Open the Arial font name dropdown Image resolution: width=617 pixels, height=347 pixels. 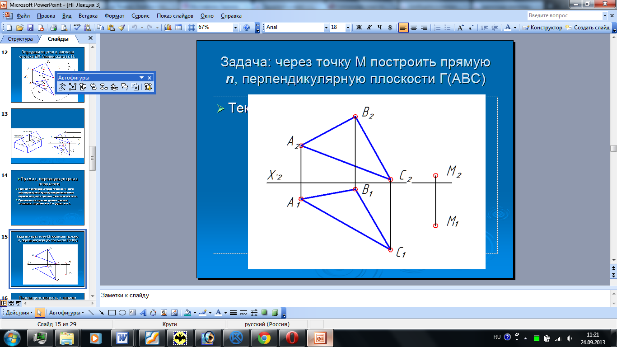tap(327, 28)
